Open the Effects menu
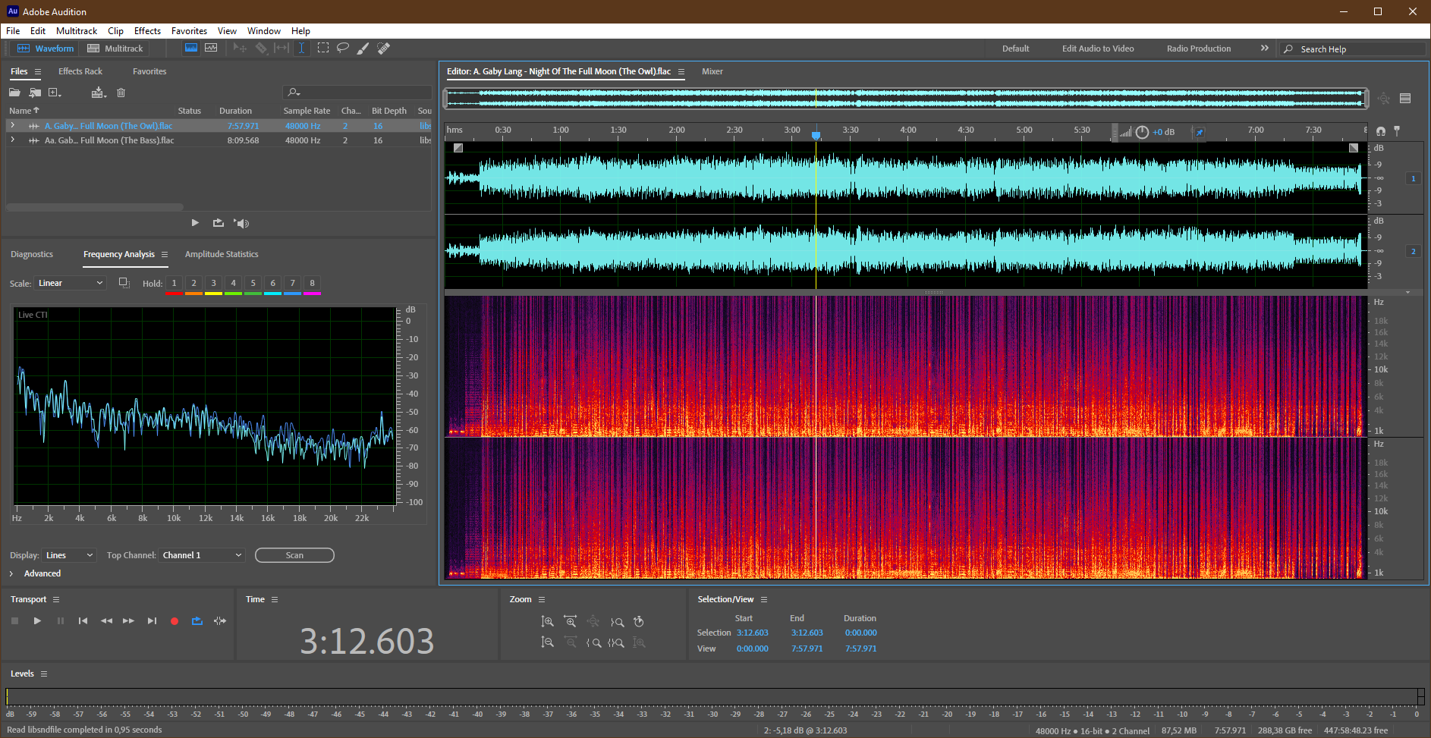 [147, 31]
